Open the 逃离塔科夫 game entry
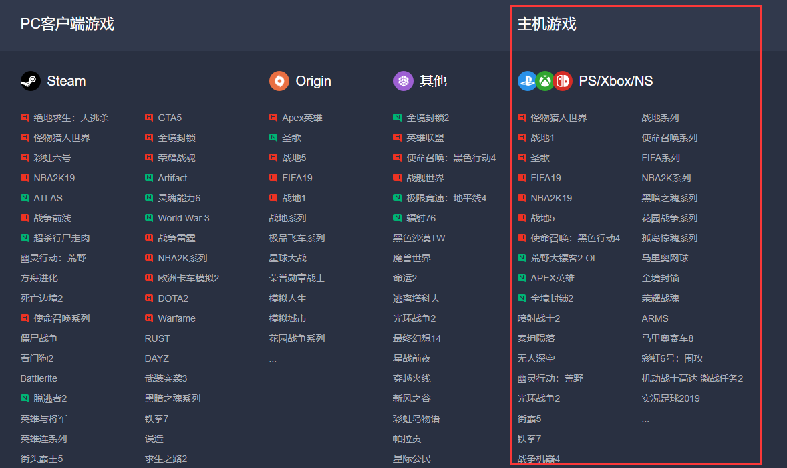Screen dimensions: 787x468 tap(417, 298)
